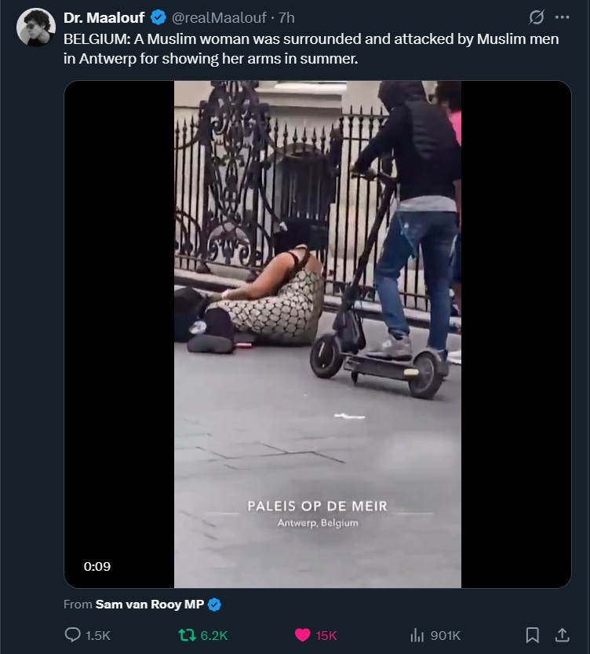Reply using the 1.5K comment icon
The height and width of the screenshot is (654, 590).
[73, 635]
